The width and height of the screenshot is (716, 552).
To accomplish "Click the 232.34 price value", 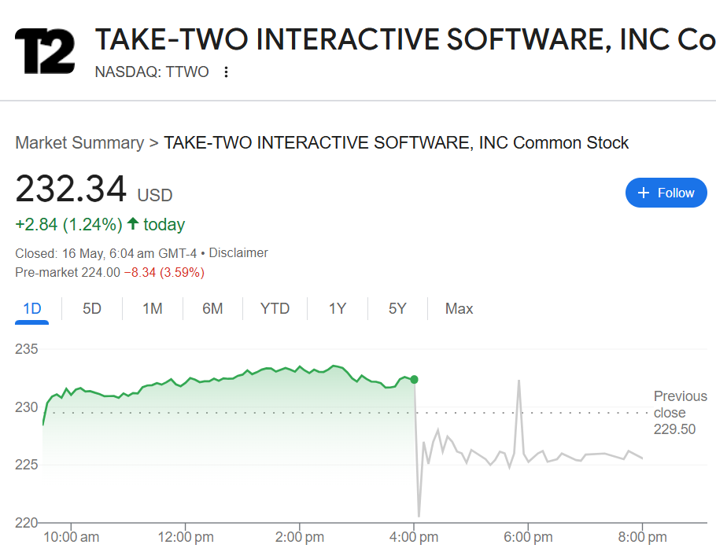I will pos(71,189).
